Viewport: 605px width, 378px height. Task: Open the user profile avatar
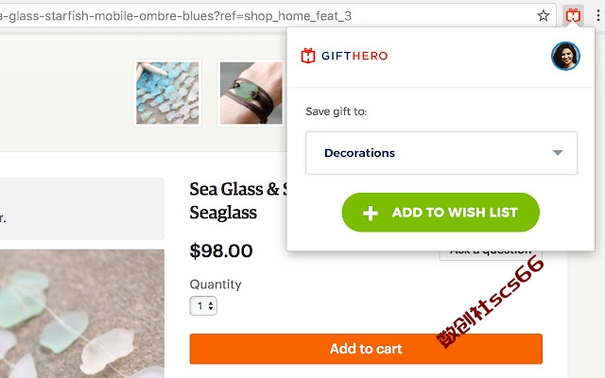565,56
